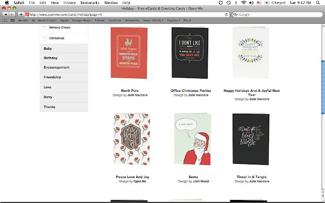
Task: Open the red North Pole card thumbnail
Action: point(129,53)
